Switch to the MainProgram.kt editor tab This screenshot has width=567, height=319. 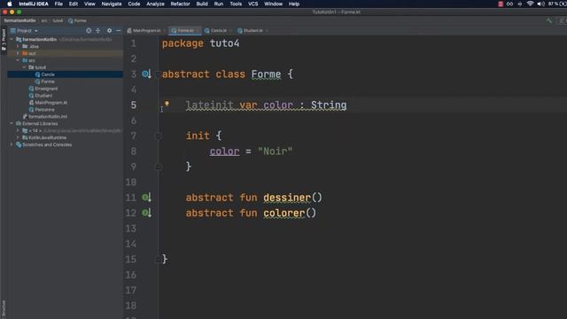click(x=146, y=31)
